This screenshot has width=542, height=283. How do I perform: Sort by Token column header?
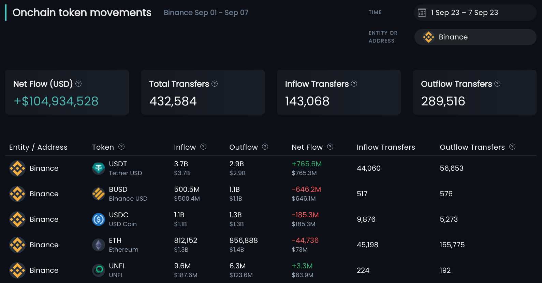pos(103,147)
